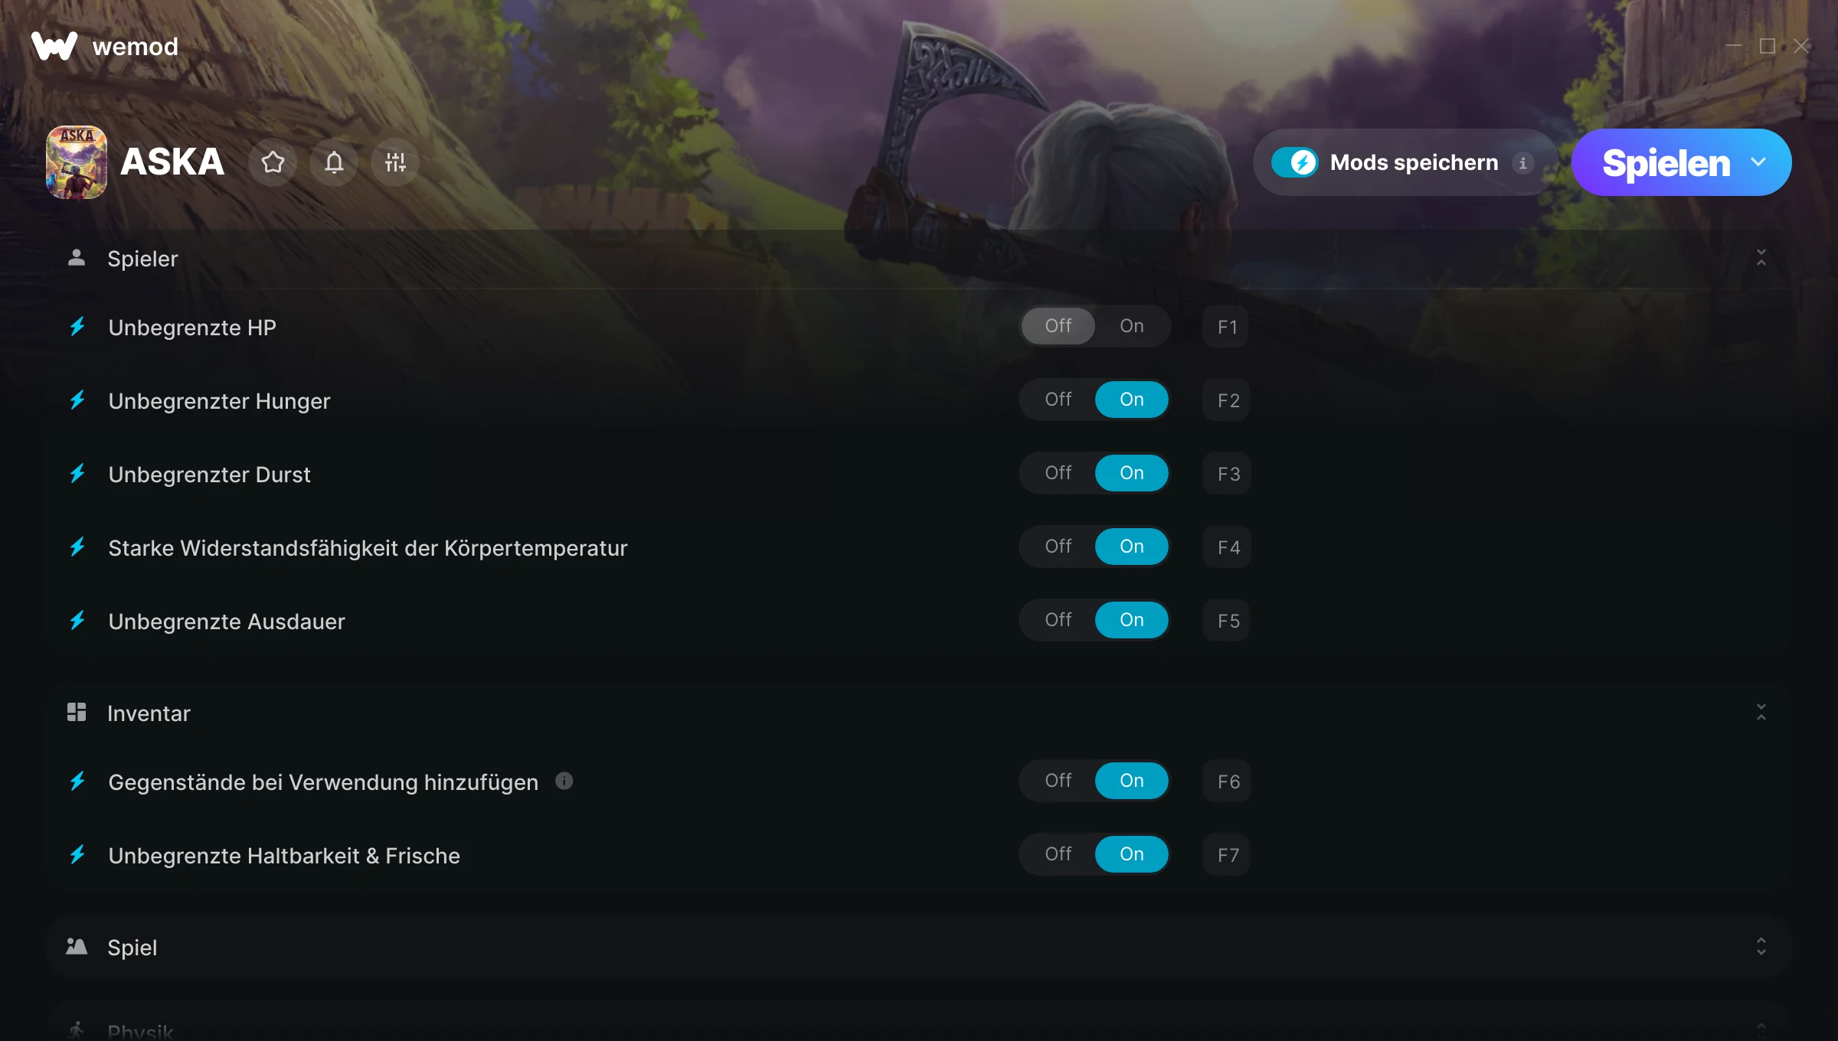Screen dimensions: 1838x1041
Task: Open the Spielen button dropdown arrow
Action: 1758,162
